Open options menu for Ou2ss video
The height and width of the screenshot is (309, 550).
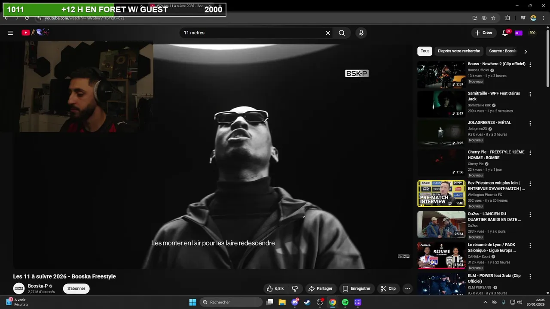pyautogui.click(x=530, y=214)
